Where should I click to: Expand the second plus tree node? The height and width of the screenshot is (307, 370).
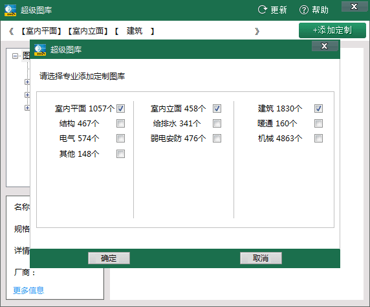[27, 95]
